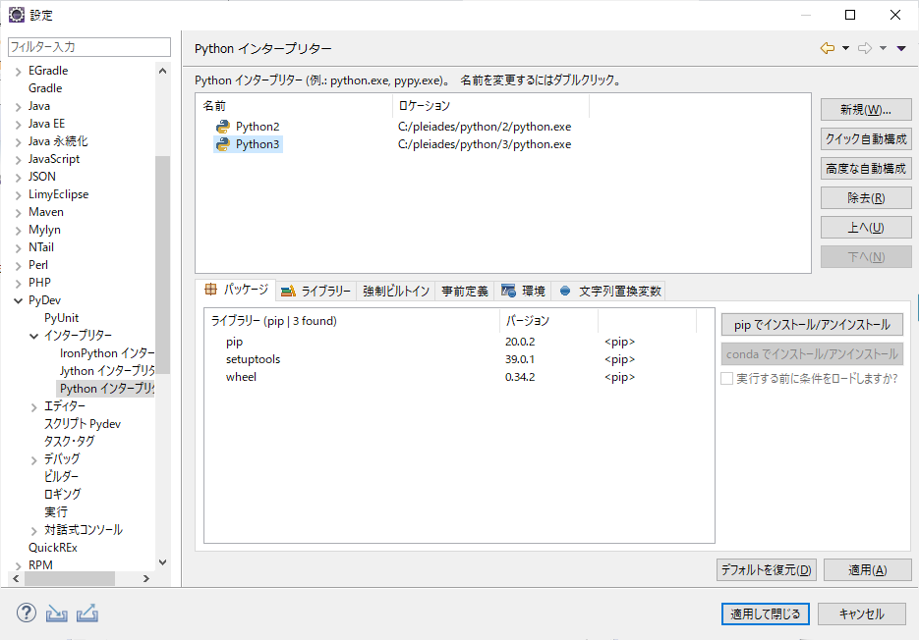Viewport: 919px width, 640px height.
Task: Select the PyUnit tree item
Action: [61, 318]
